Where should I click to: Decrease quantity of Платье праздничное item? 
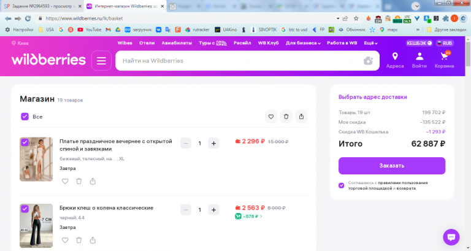pos(186,144)
